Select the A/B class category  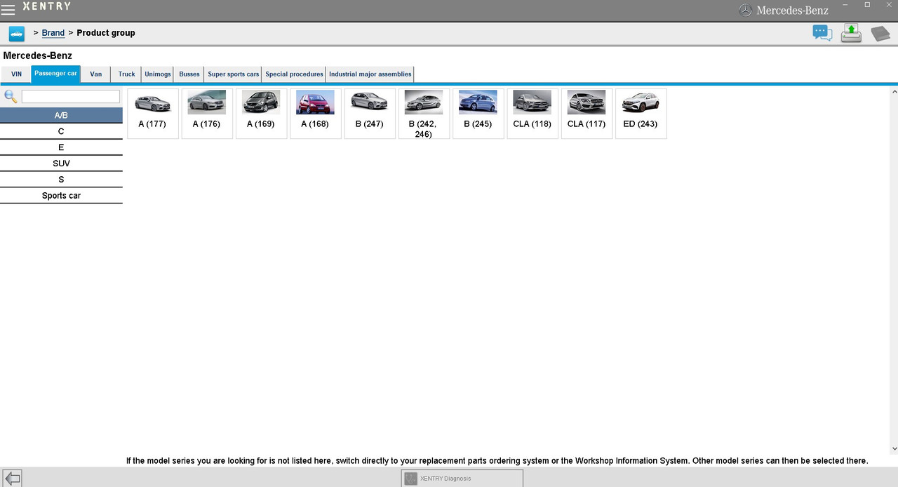click(x=61, y=115)
